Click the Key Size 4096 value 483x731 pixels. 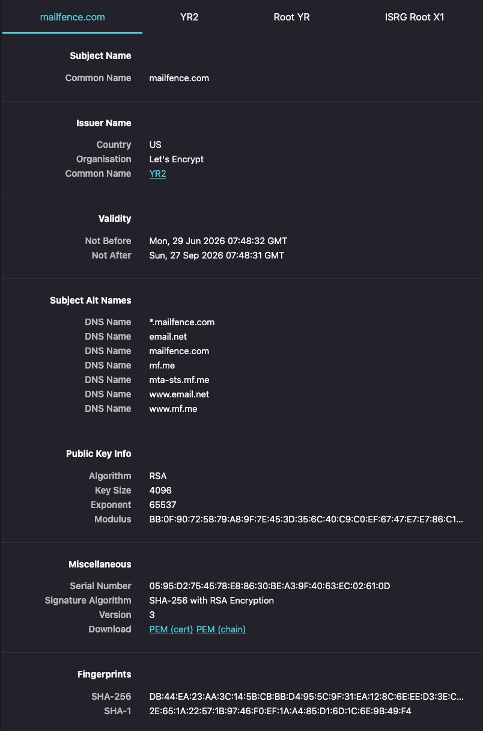[x=160, y=491]
